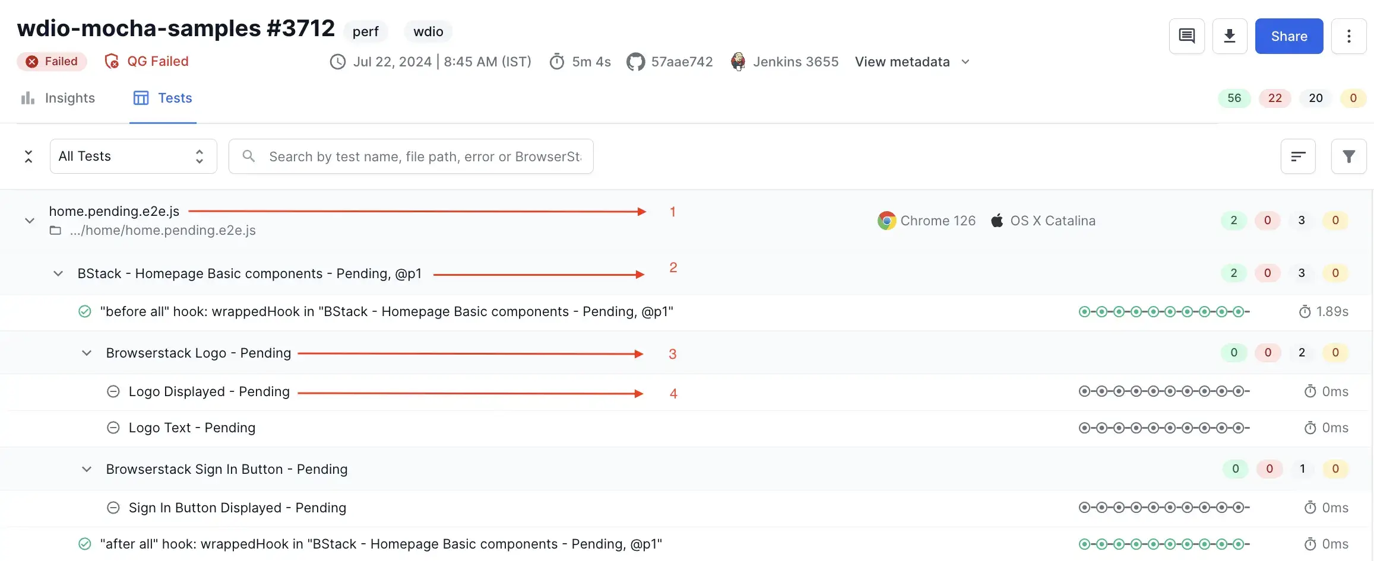Collapse the home.pending.e2e.js file row

point(29,221)
